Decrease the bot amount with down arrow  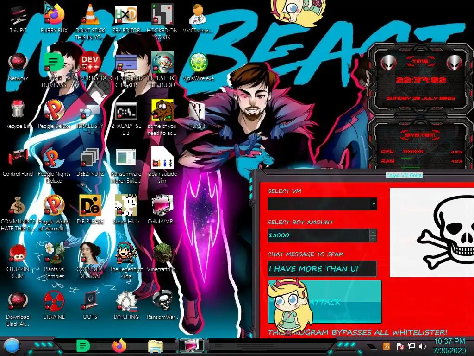[x=373, y=239]
